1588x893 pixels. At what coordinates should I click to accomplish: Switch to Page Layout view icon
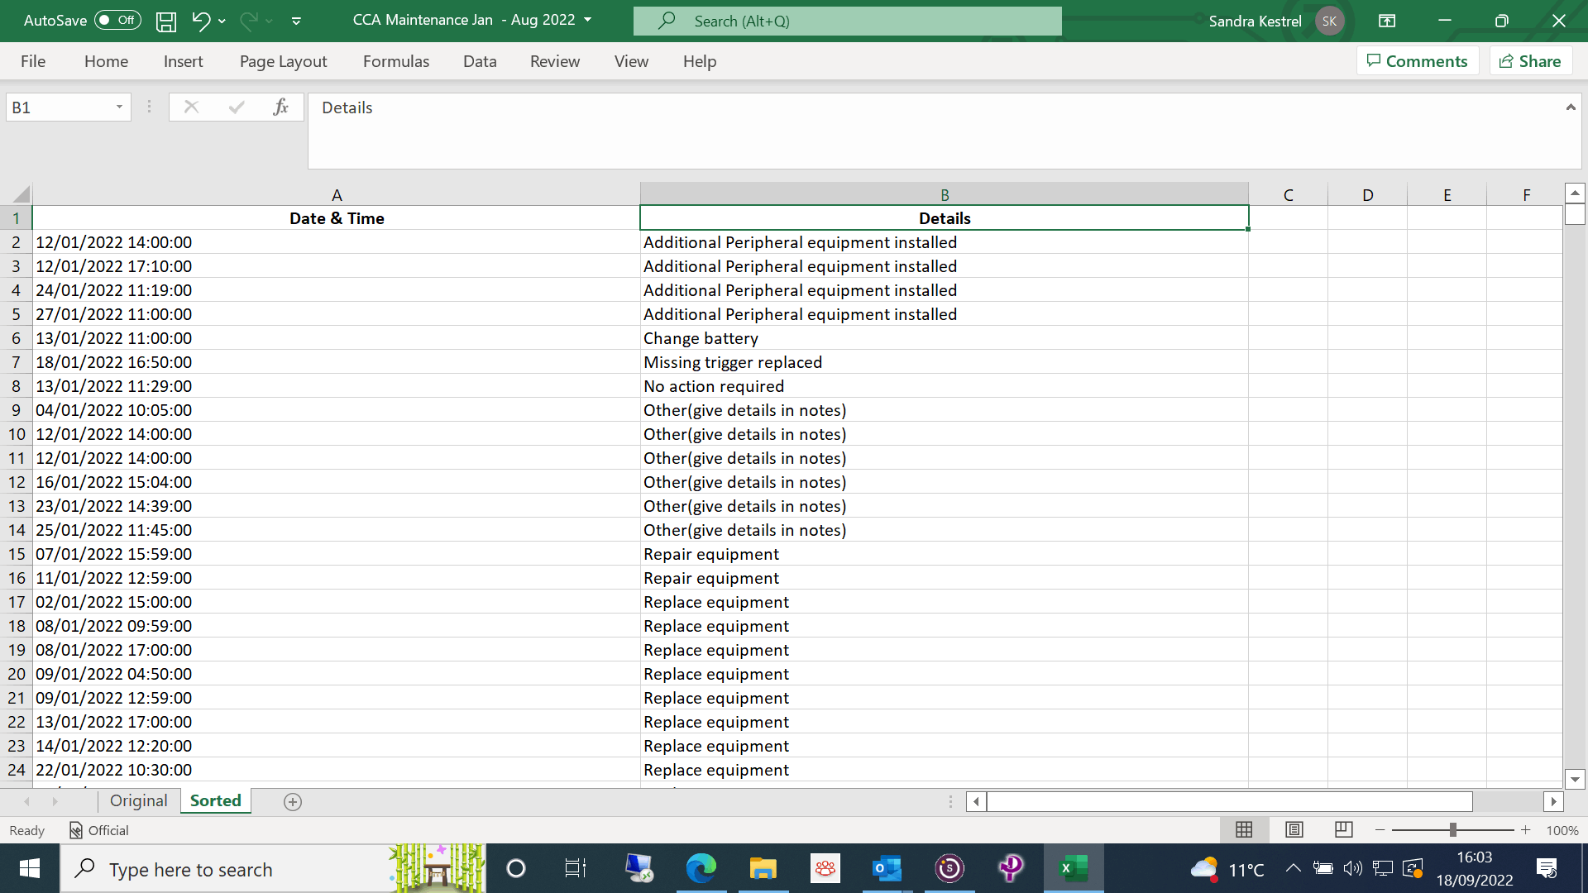coord(1294,829)
